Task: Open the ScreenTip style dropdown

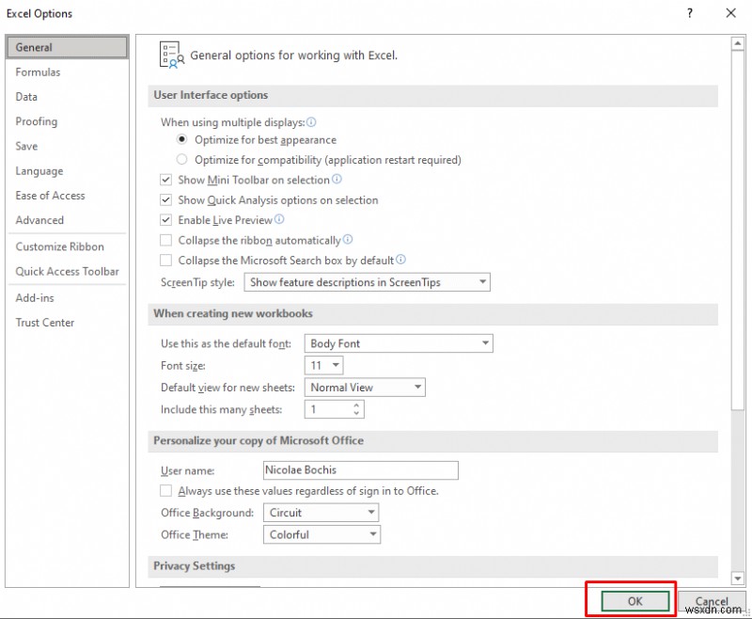Action: (367, 281)
